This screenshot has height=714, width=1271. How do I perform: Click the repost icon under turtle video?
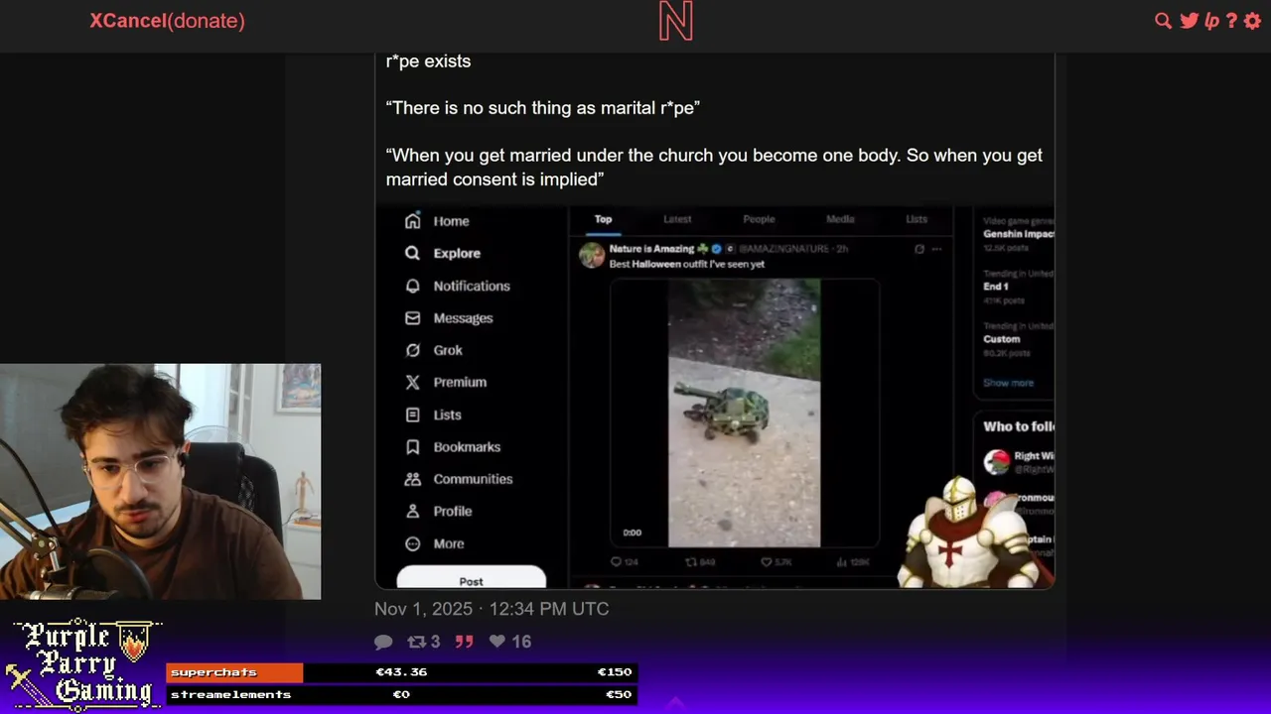click(x=691, y=562)
